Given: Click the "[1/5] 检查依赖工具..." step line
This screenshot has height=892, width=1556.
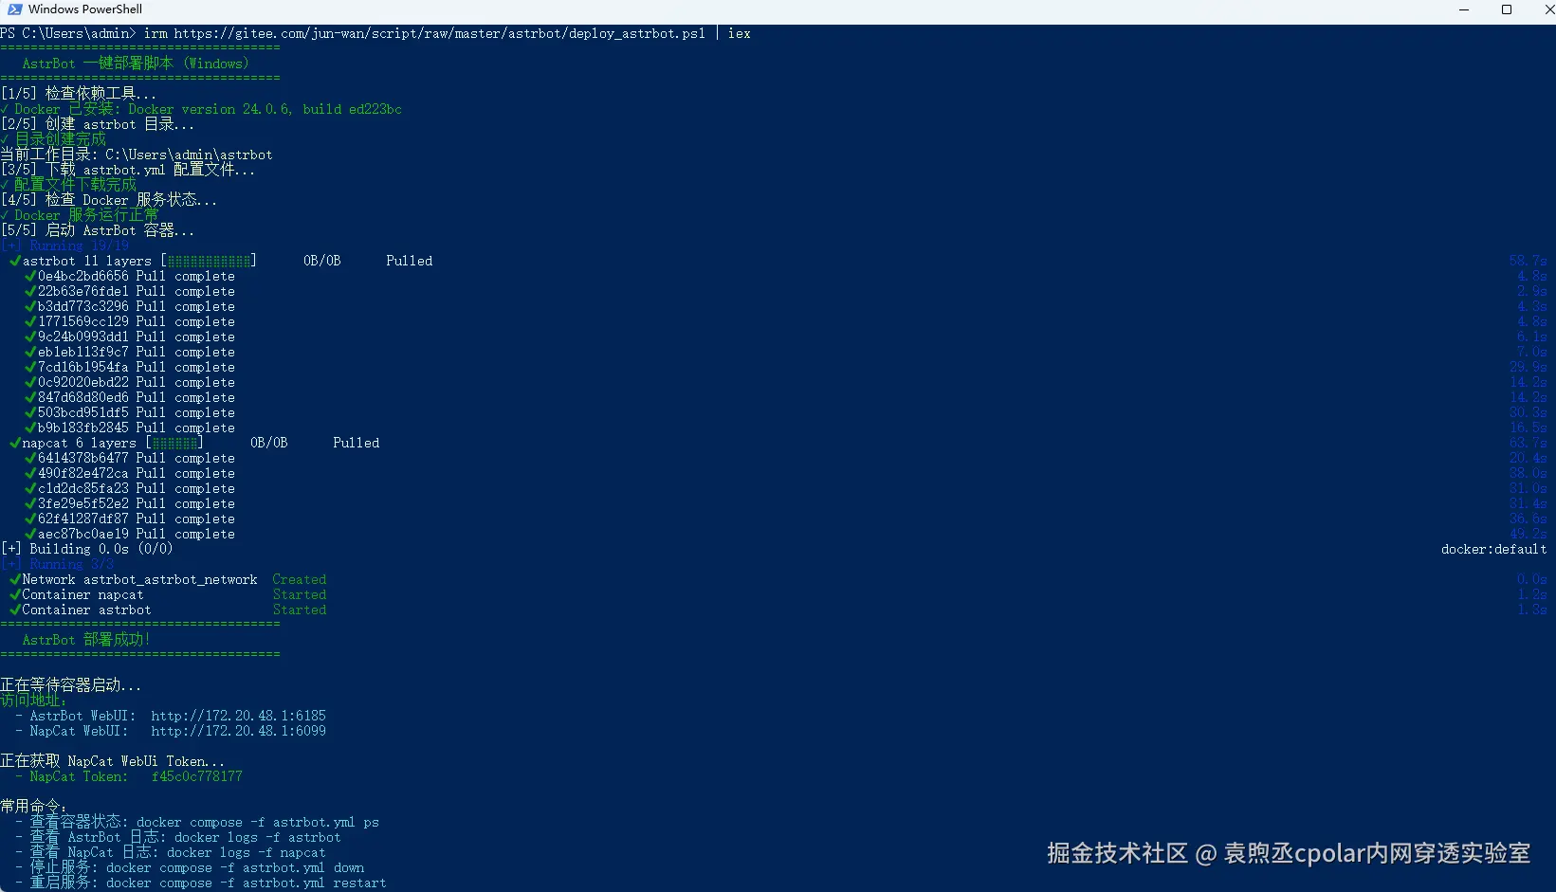Looking at the screenshot, I should tap(79, 94).
